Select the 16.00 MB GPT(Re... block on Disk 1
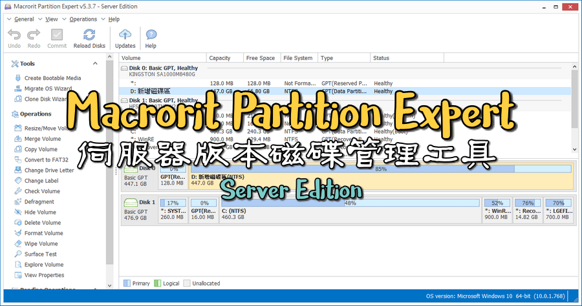 click(204, 210)
